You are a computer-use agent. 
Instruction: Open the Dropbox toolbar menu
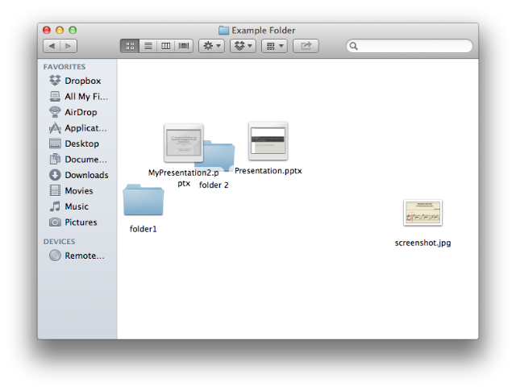[243, 46]
